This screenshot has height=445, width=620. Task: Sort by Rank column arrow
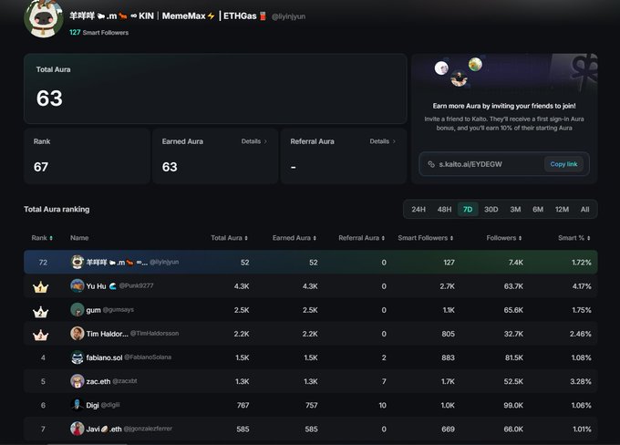pos(51,238)
